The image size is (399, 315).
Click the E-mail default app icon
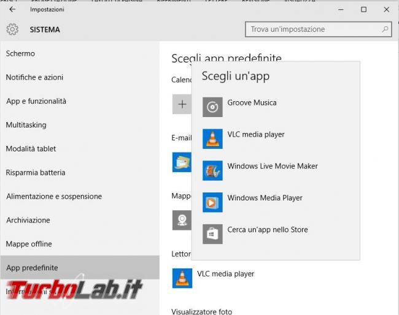coord(182,162)
